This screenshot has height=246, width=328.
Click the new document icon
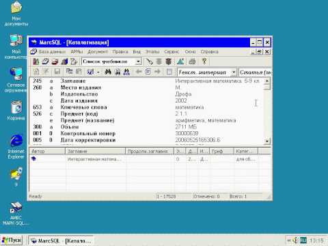click(36, 72)
